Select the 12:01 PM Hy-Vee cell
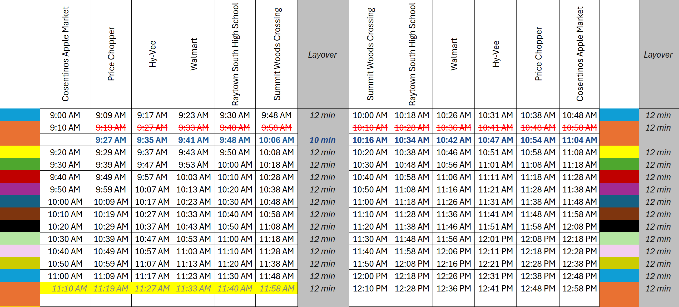This screenshot has height=307, width=679. tap(495, 239)
